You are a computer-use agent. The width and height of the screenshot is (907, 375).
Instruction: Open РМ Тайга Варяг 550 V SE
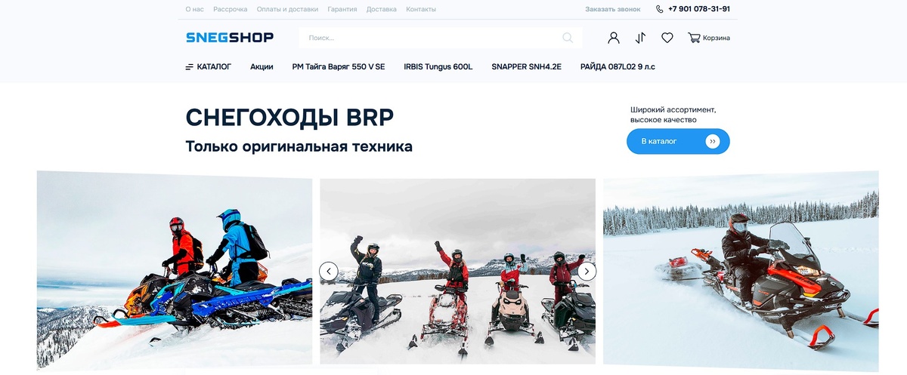[339, 67]
